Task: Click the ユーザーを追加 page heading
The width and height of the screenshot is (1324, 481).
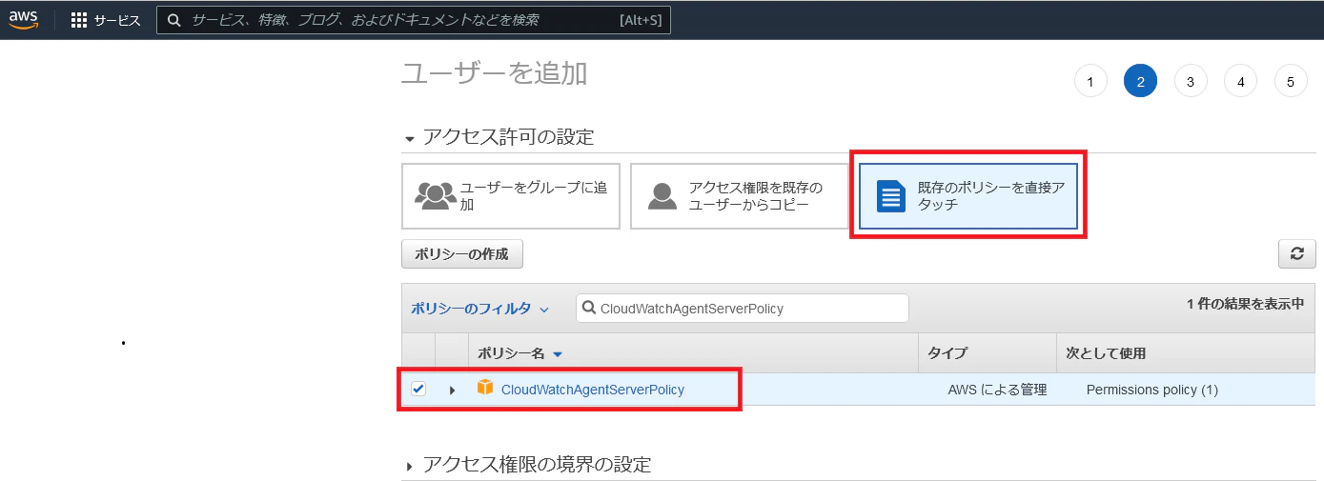Action: 495,73
